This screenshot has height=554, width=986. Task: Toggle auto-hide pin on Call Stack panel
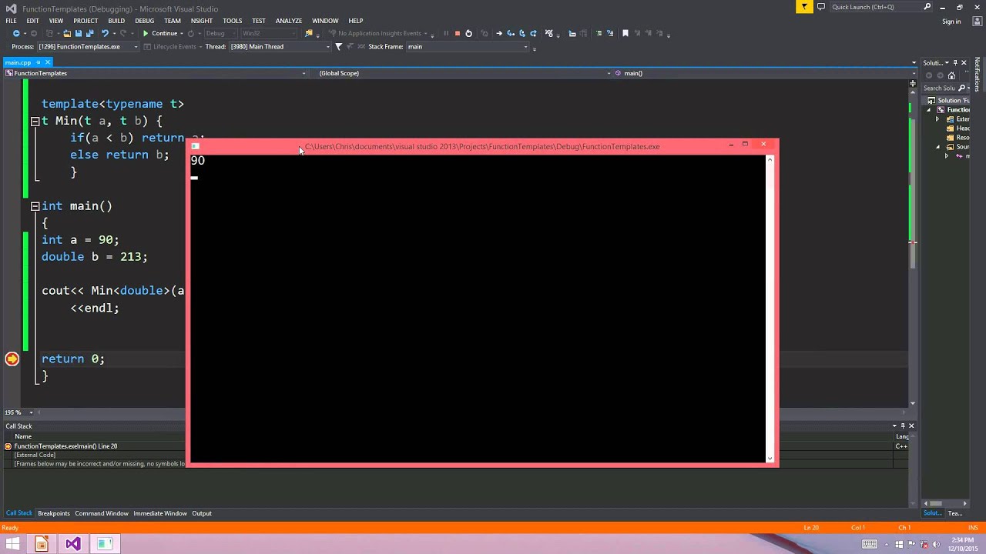click(903, 426)
